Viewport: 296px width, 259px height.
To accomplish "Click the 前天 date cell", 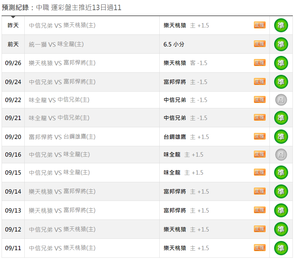I will tap(13, 44).
